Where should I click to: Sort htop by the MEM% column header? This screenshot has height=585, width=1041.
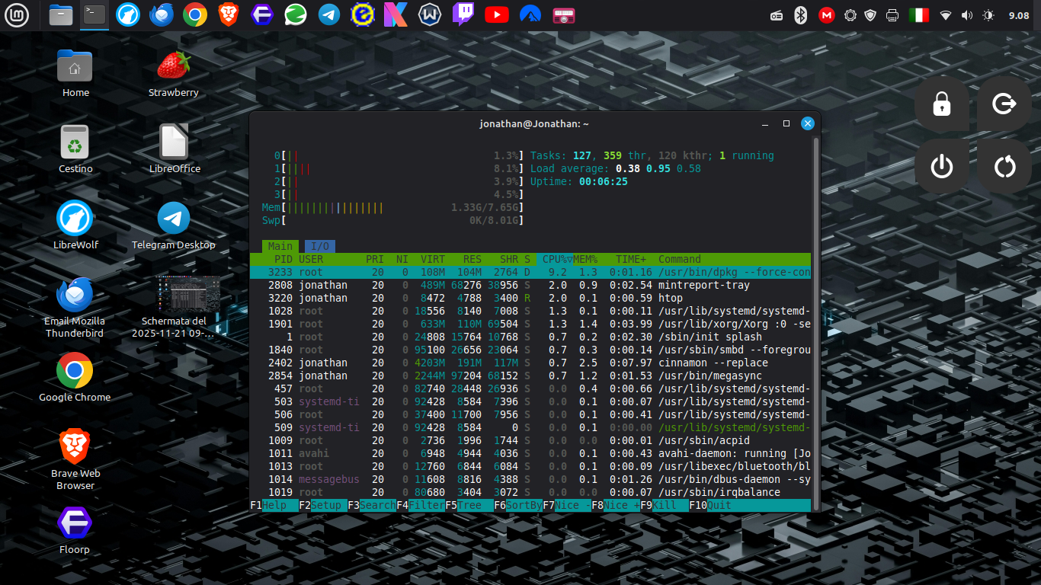pyautogui.click(x=585, y=259)
